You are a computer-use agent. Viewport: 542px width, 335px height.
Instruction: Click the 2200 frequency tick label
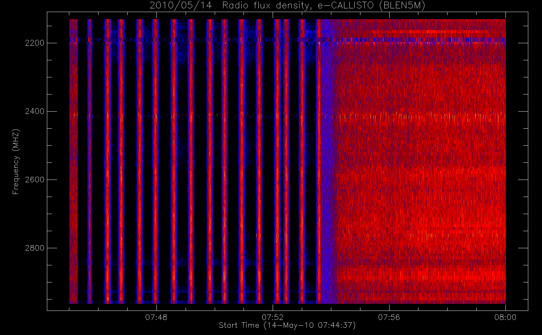click(35, 43)
